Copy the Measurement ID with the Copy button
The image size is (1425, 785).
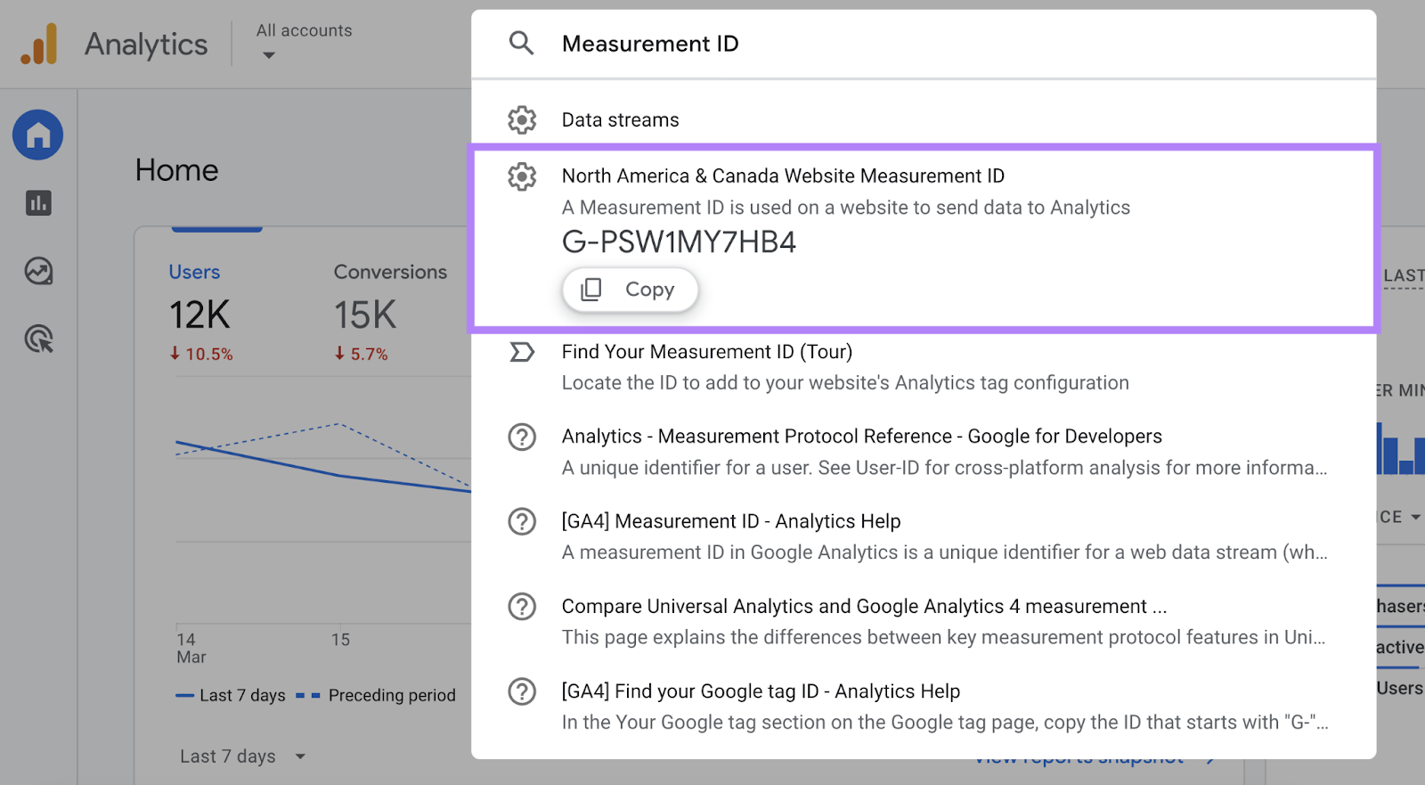[630, 290]
